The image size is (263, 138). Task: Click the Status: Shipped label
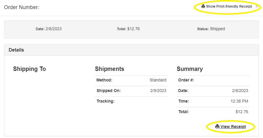click(x=211, y=29)
